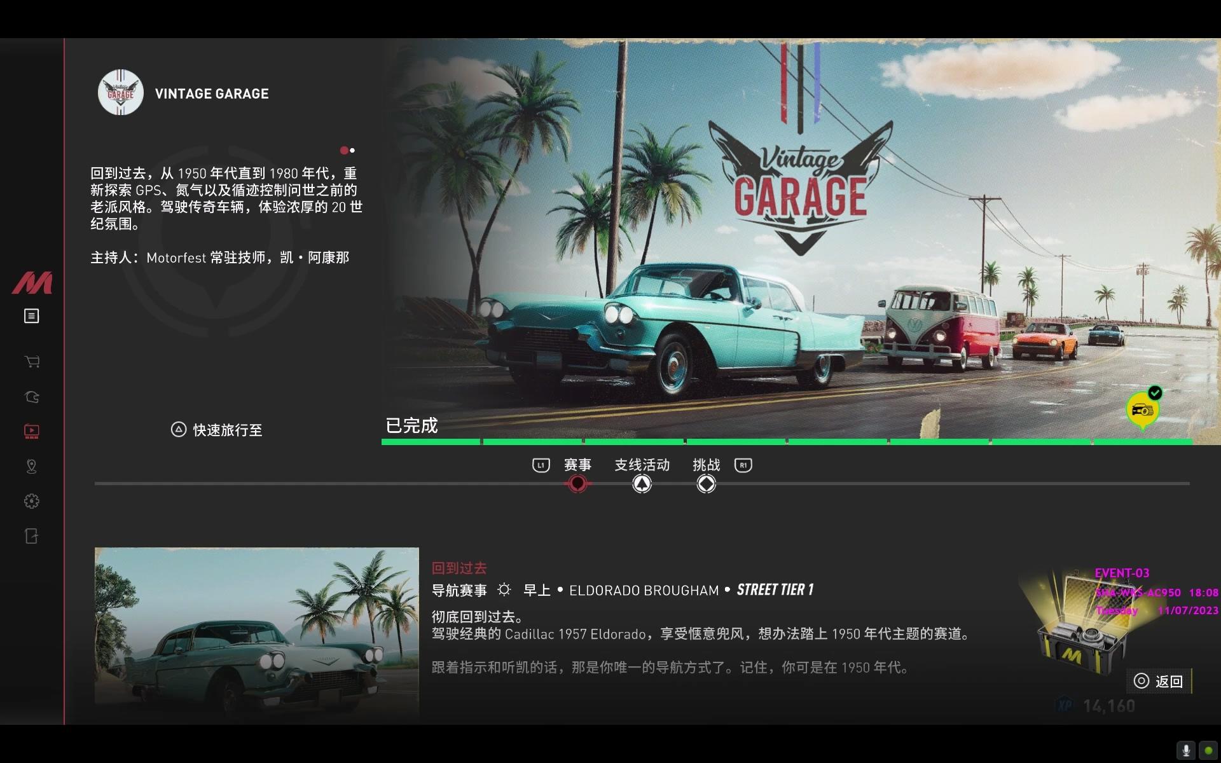Click the Vintage Garage round badge logo
The image size is (1221, 763).
tap(120, 93)
